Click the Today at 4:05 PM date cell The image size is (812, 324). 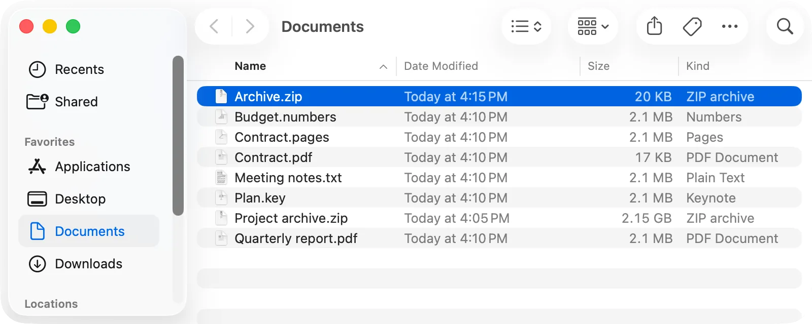click(457, 218)
